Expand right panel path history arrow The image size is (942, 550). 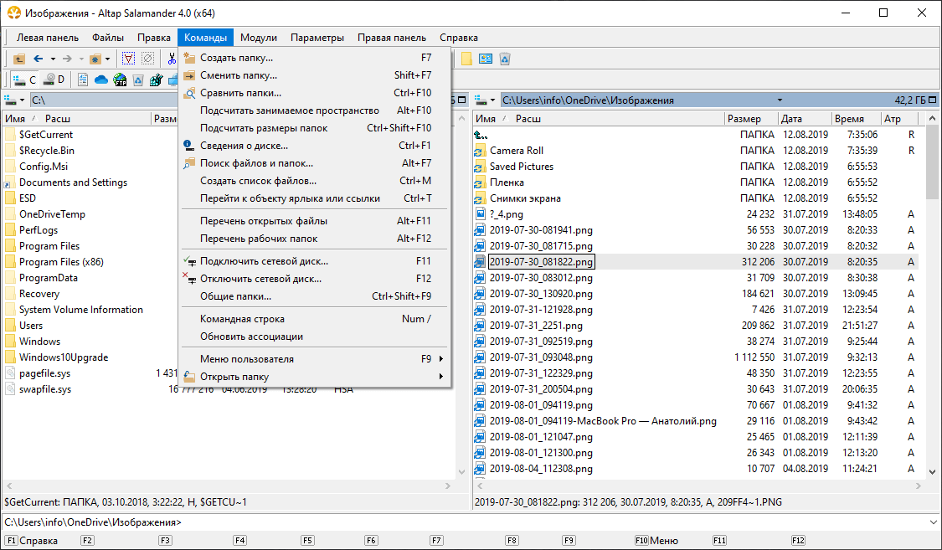pos(780,100)
